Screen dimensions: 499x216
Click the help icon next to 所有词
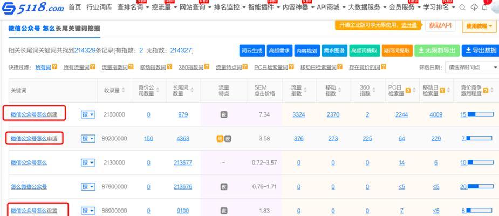click(54, 67)
